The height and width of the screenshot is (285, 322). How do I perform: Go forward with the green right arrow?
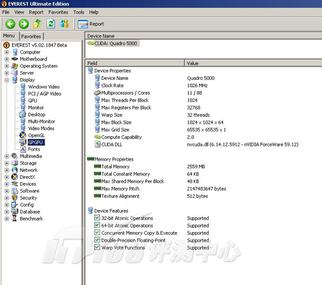pyautogui.click(x=24, y=24)
